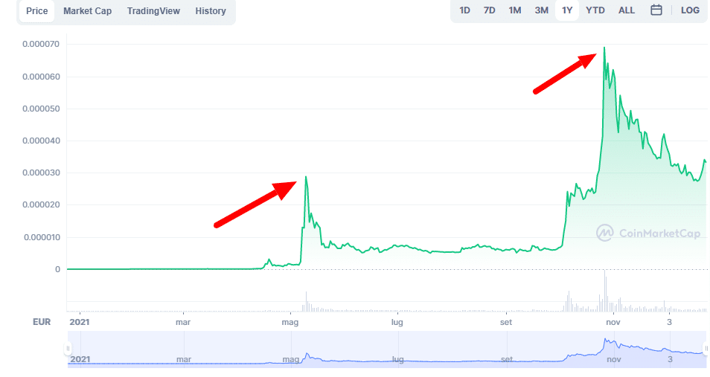Click the 'mar' x-axis label
Viewport: 710px width, 377px height.
183,322
